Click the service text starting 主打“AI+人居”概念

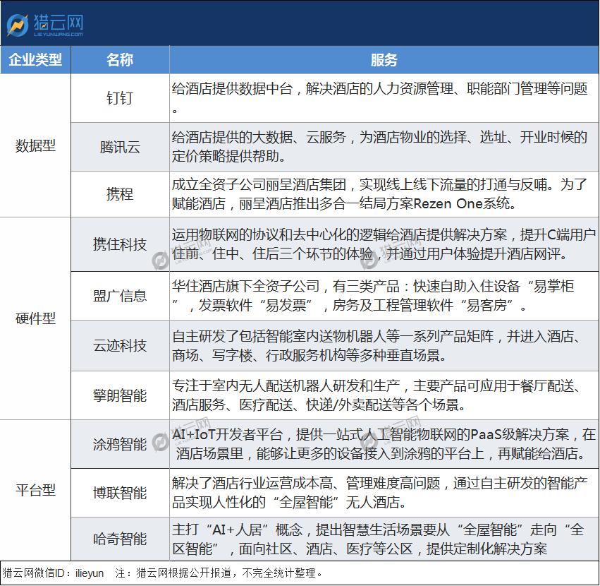[378, 539]
